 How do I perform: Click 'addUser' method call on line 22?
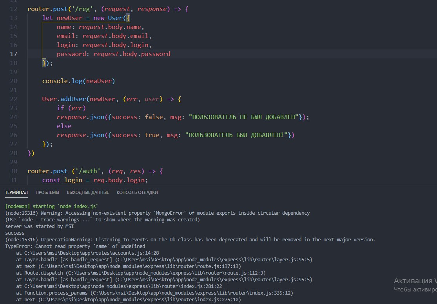click(73, 99)
